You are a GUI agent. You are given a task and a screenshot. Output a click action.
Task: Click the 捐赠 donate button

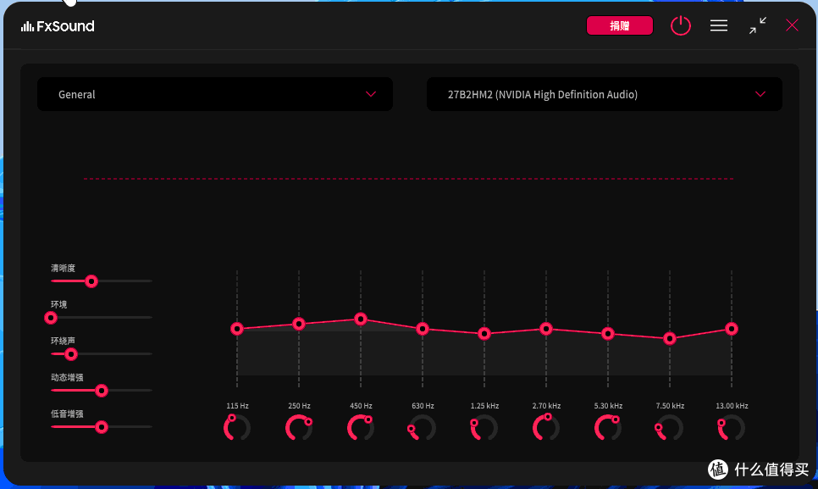[x=620, y=25]
